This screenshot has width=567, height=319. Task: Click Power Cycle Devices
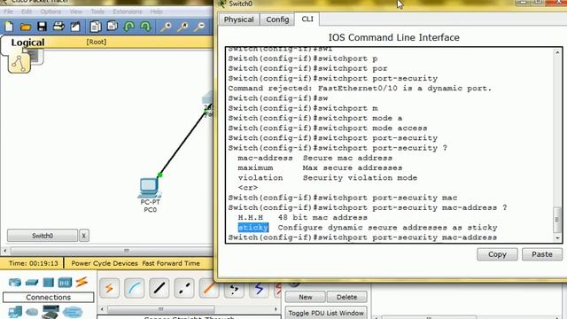(105, 263)
